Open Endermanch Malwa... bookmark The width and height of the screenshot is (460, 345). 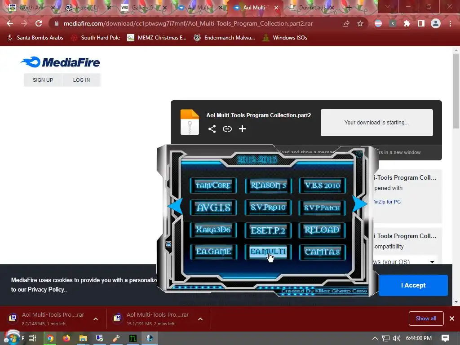pyautogui.click(x=225, y=38)
